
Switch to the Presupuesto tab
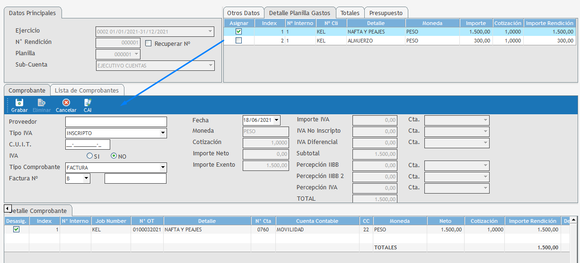[387, 13]
